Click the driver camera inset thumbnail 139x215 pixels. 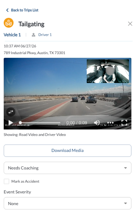(108, 71)
